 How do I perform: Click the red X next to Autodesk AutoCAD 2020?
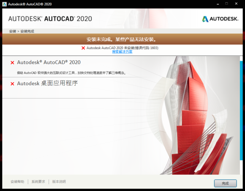pos(12,63)
